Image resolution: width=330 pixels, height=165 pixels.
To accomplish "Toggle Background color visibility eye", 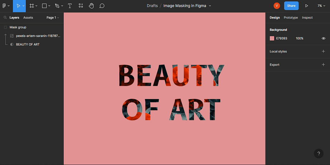I will coord(324,38).
